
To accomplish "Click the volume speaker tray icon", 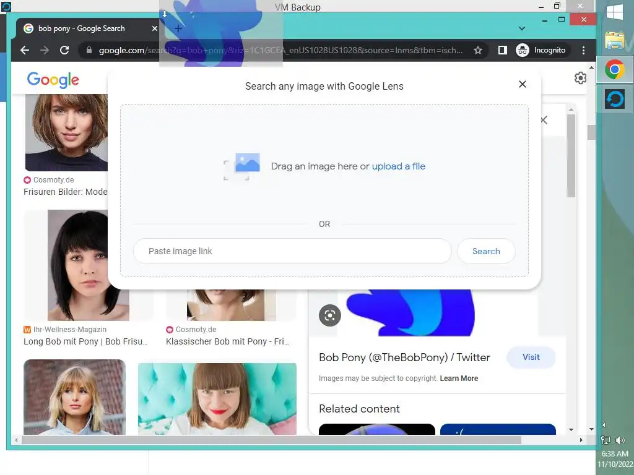I will click(x=620, y=440).
